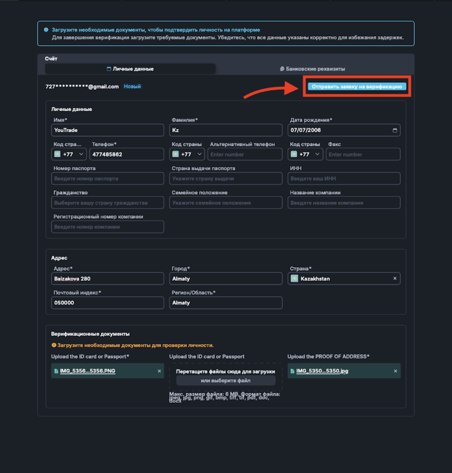Click the calendar icon on Личные данные tab
This screenshot has height=473, width=452.
pos(109,69)
